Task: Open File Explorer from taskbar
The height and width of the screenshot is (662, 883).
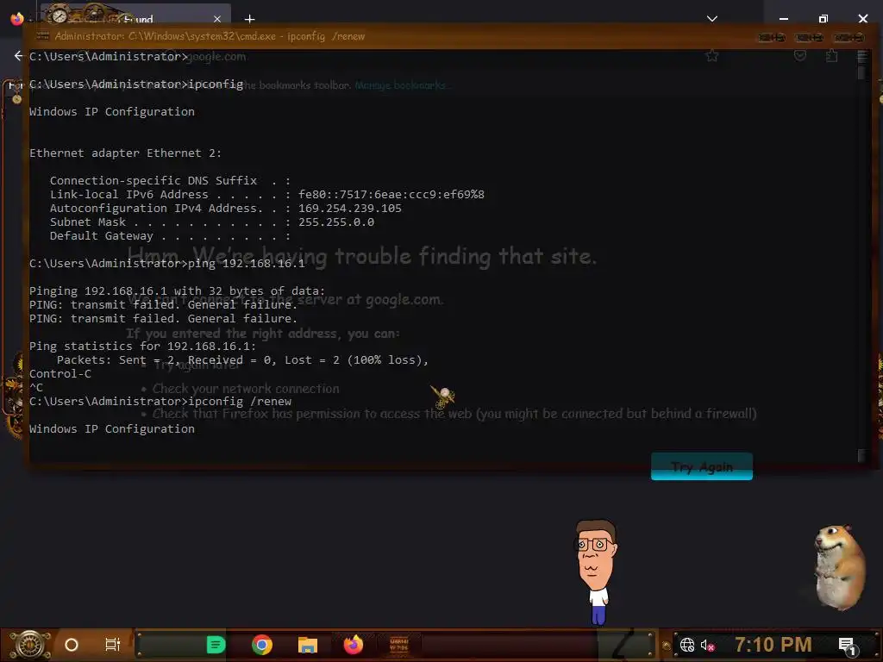Action: coord(308,645)
